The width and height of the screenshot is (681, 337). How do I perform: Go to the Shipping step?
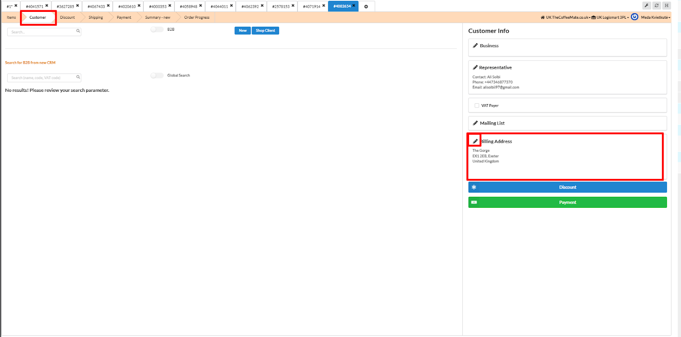point(96,17)
